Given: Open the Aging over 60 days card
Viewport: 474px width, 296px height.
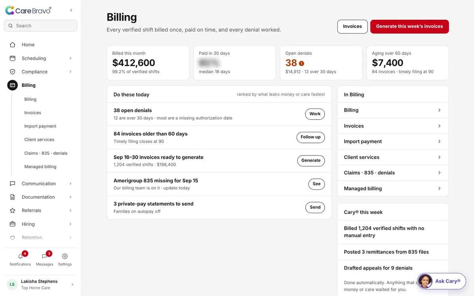Looking at the screenshot, I should click(408, 63).
